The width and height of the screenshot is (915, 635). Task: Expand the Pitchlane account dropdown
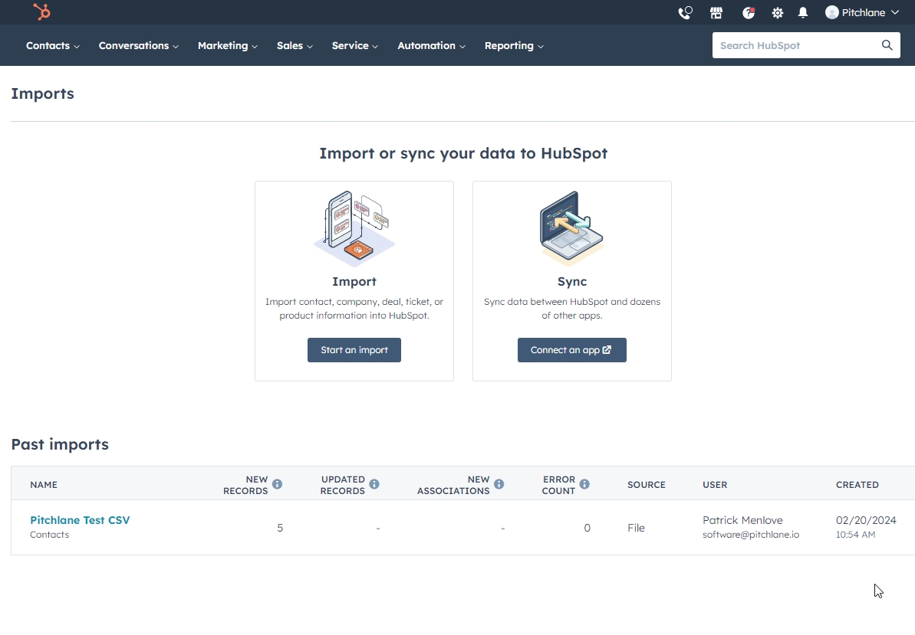[x=862, y=13]
